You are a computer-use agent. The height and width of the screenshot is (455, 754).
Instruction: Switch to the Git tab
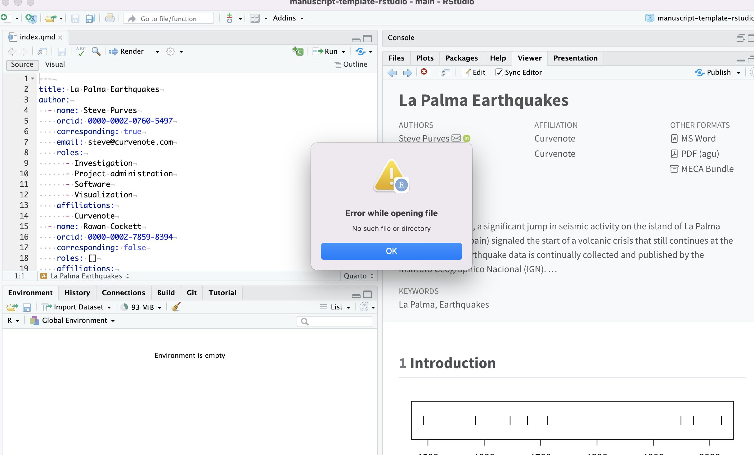point(191,292)
